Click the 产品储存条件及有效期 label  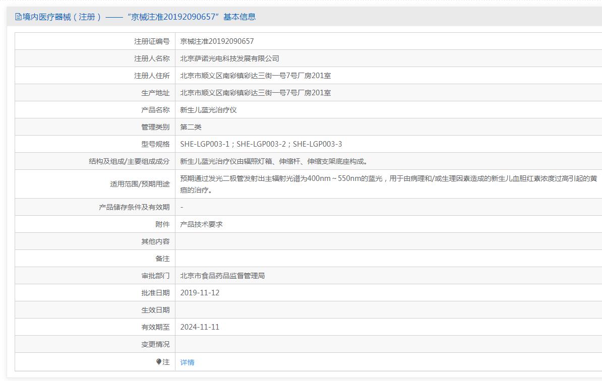[134, 207]
